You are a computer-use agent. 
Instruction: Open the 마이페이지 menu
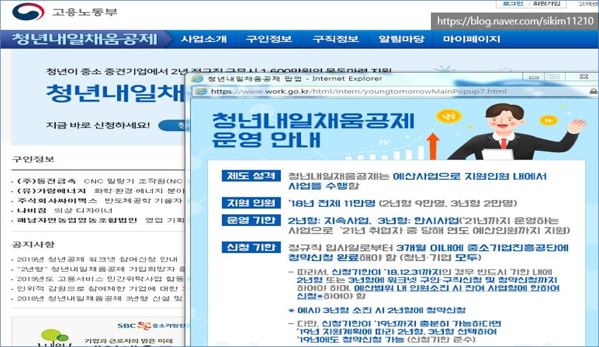coord(472,39)
